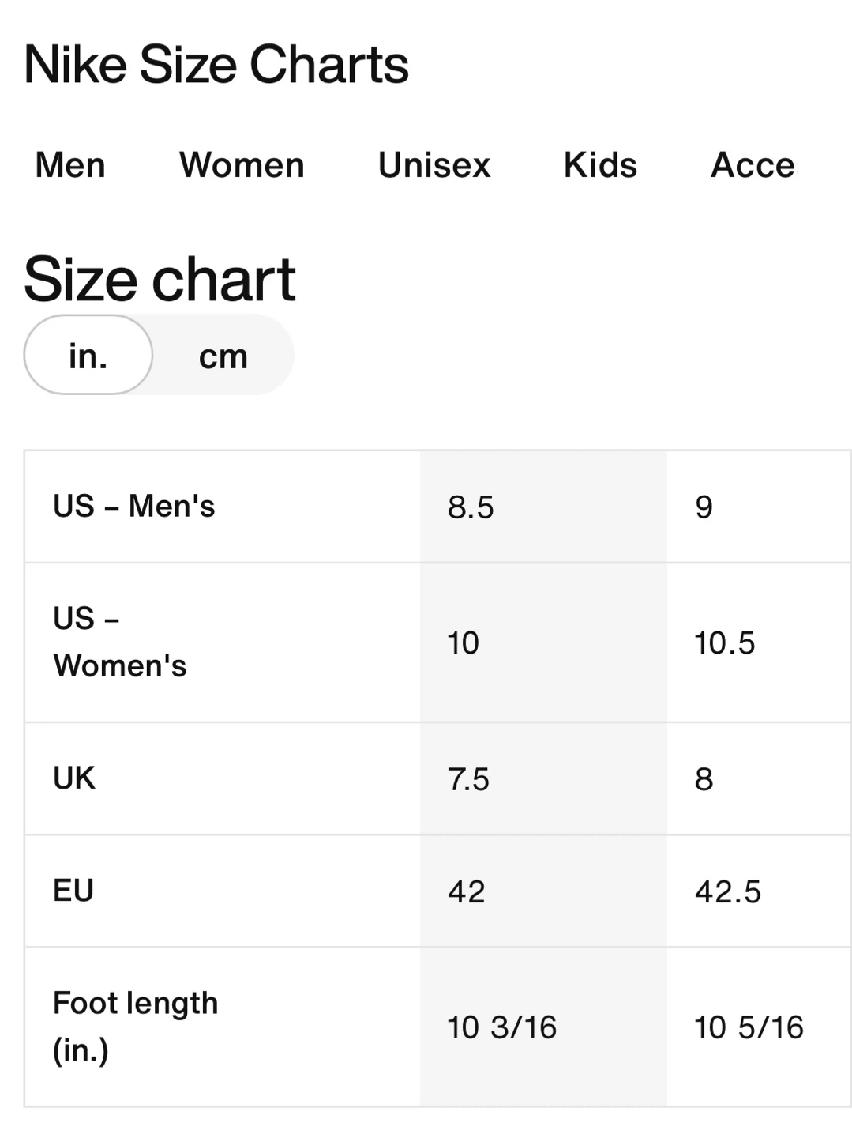Image resolution: width=852 pixels, height=1138 pixels.
Task: Click the US Men's row header
Action: coord(134,507)
